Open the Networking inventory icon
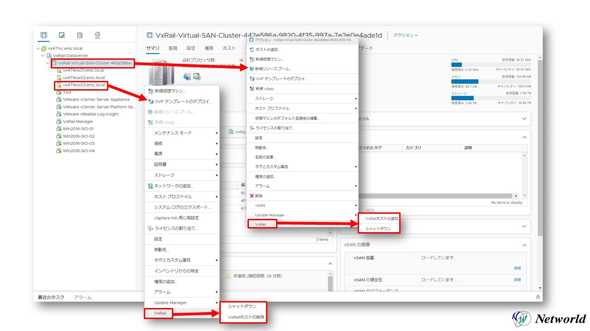 pyautogui.click(x=97, y=35)
